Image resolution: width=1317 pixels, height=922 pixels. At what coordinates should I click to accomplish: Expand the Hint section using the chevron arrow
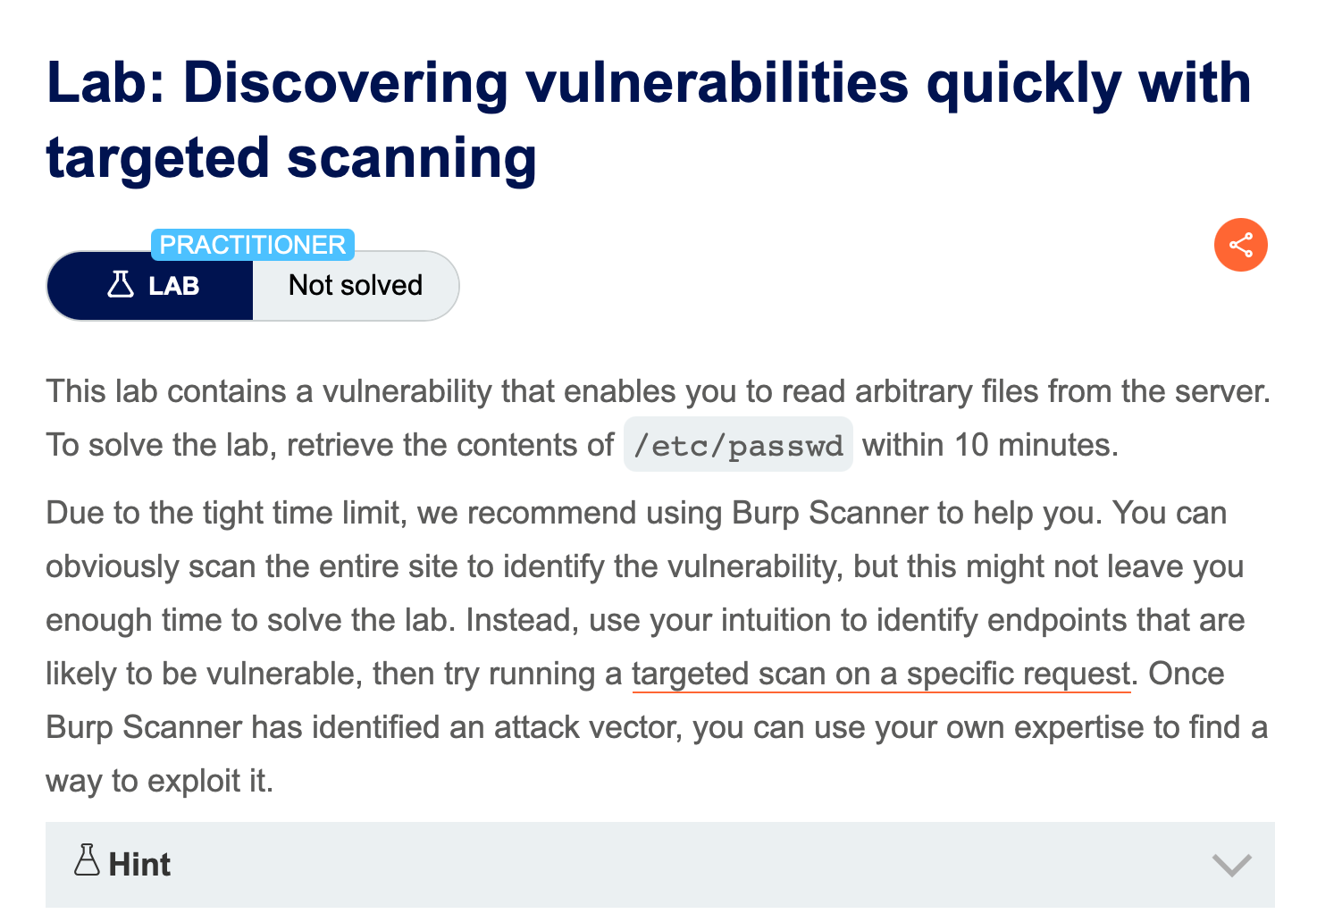click(x=1231, y=865)
